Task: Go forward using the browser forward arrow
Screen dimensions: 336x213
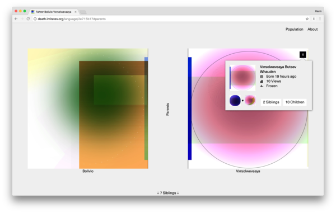Action: (22, 19)
